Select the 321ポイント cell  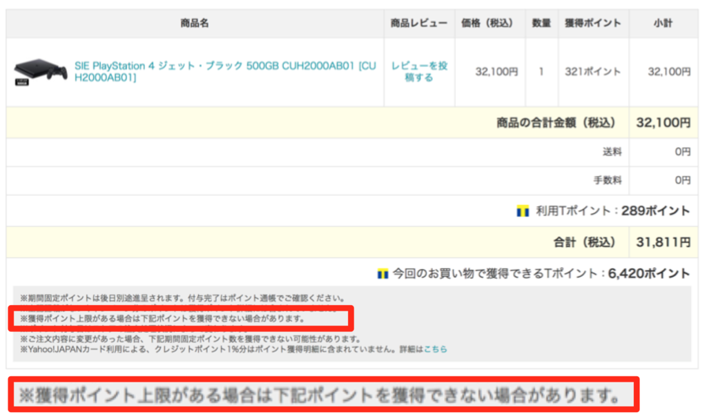click(x=593, y=72)
